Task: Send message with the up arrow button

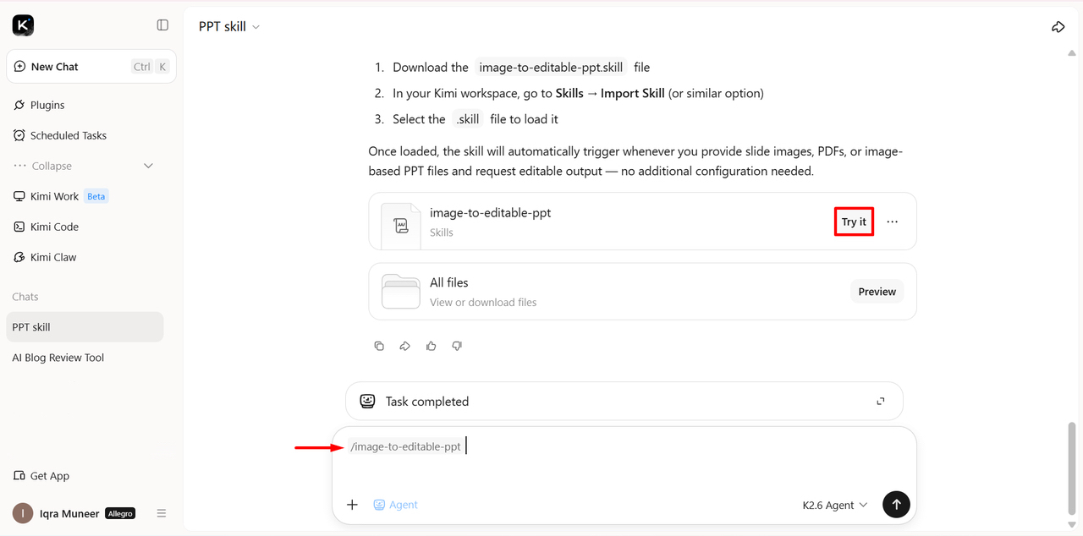Action: tap(896, 505)
